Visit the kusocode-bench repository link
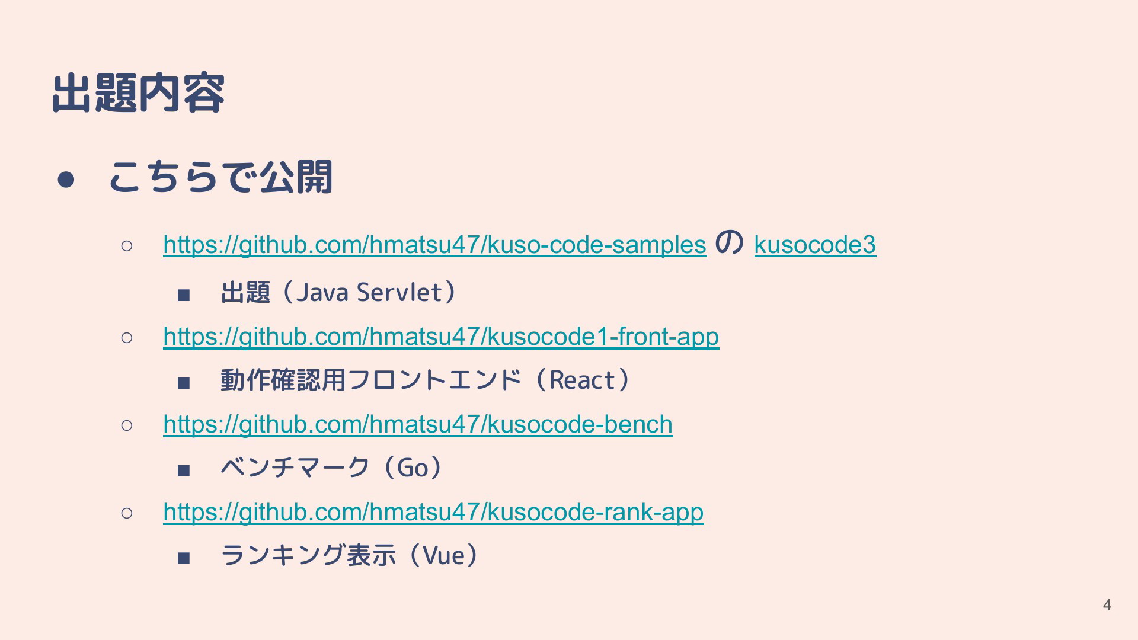Screen dimensions: 1138x640 tap(418, 424)
